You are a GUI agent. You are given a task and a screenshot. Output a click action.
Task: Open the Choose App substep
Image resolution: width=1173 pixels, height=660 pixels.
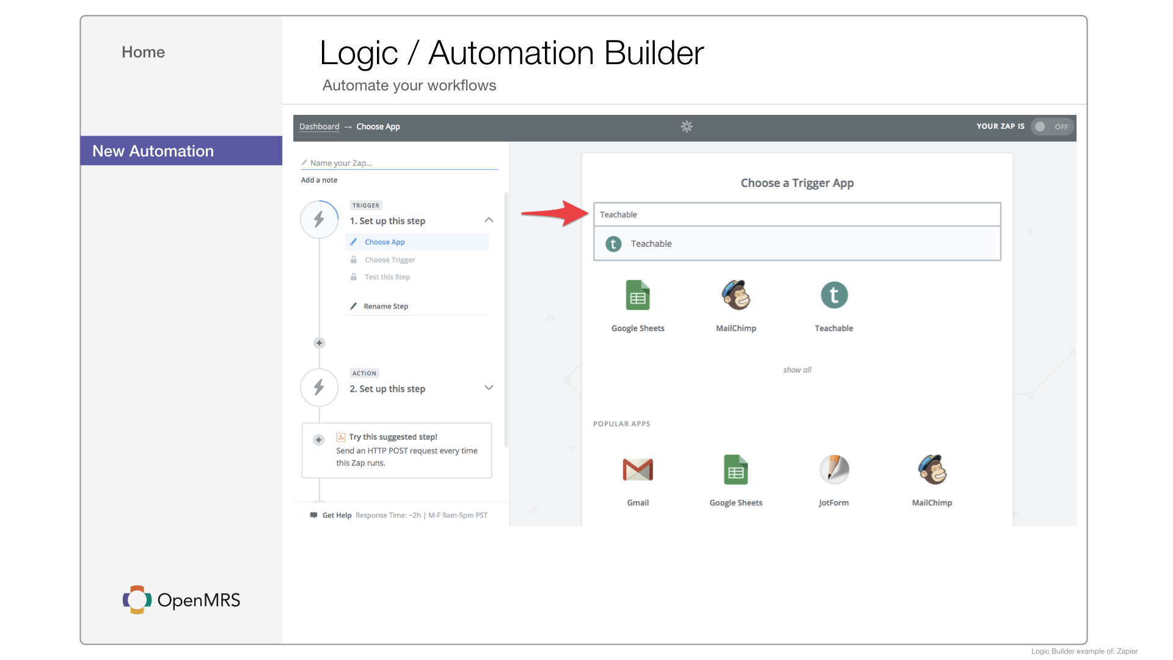[417, 242]
